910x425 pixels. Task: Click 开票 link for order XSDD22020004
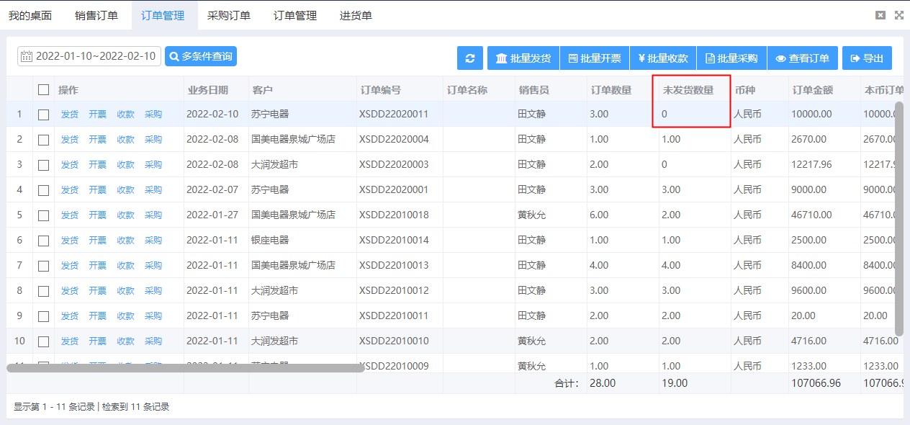(x=98, y=140)
